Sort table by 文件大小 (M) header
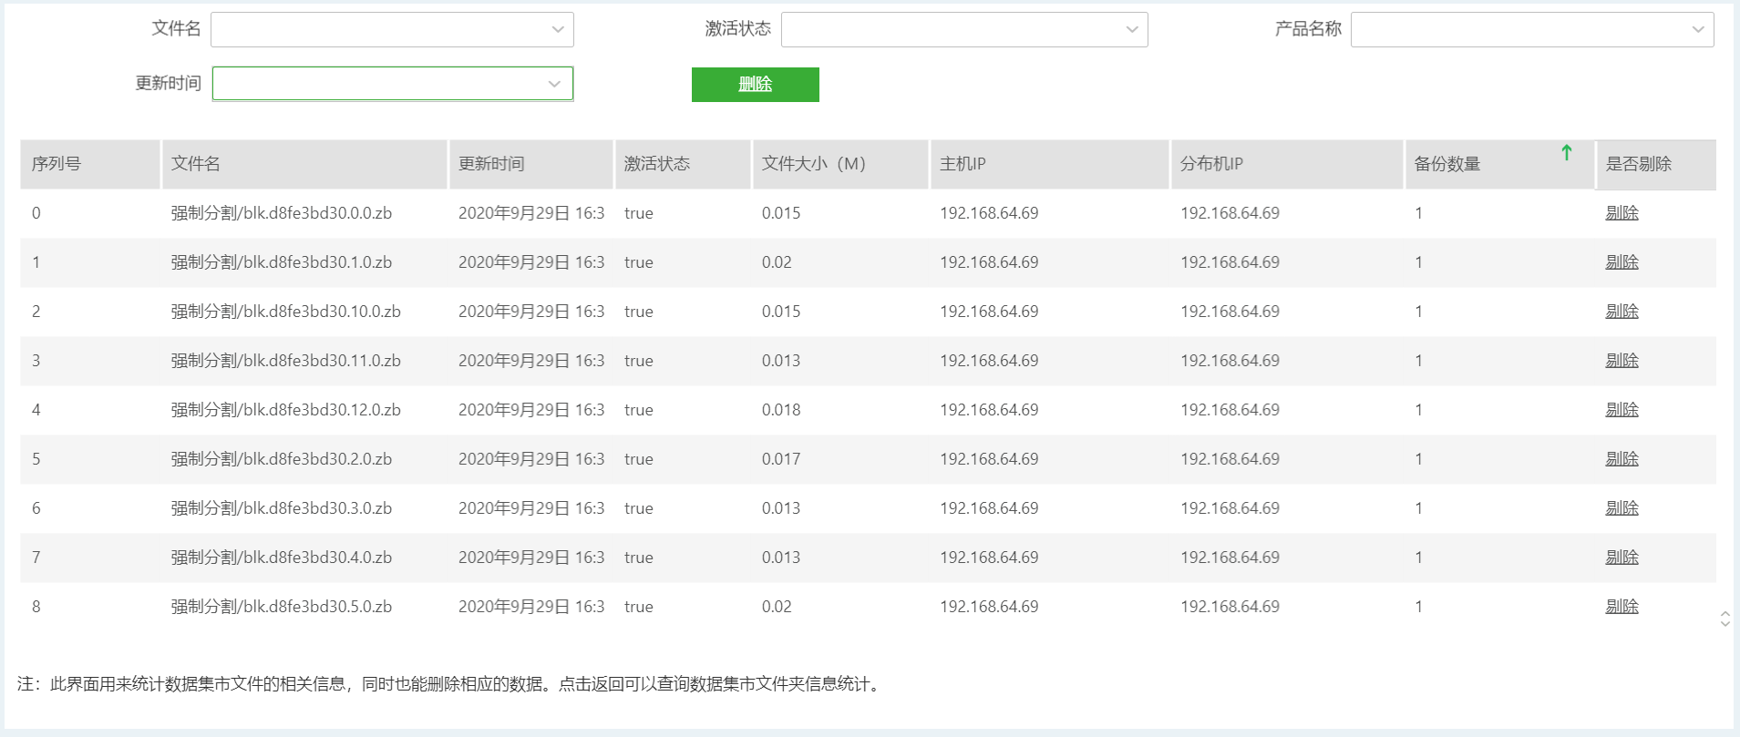The width and height of the screenshot is (1740, 737). point(813,164)
